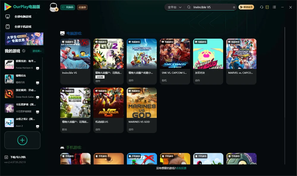Open the redeem code (兑换码) button

[x=68, y=7]
